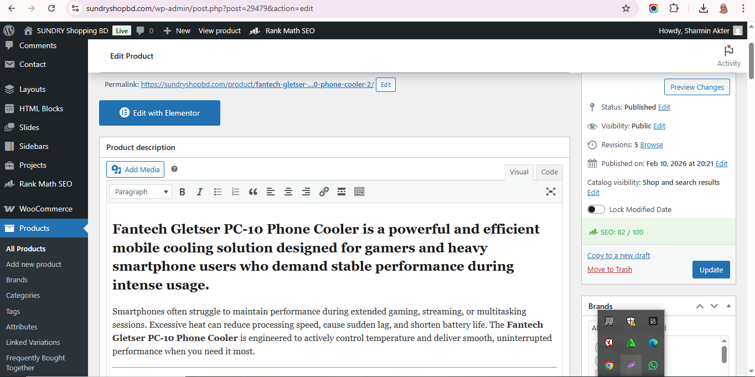This screenshot has width=755, height=377.
Task: Align text right
Action: (306, 192)
